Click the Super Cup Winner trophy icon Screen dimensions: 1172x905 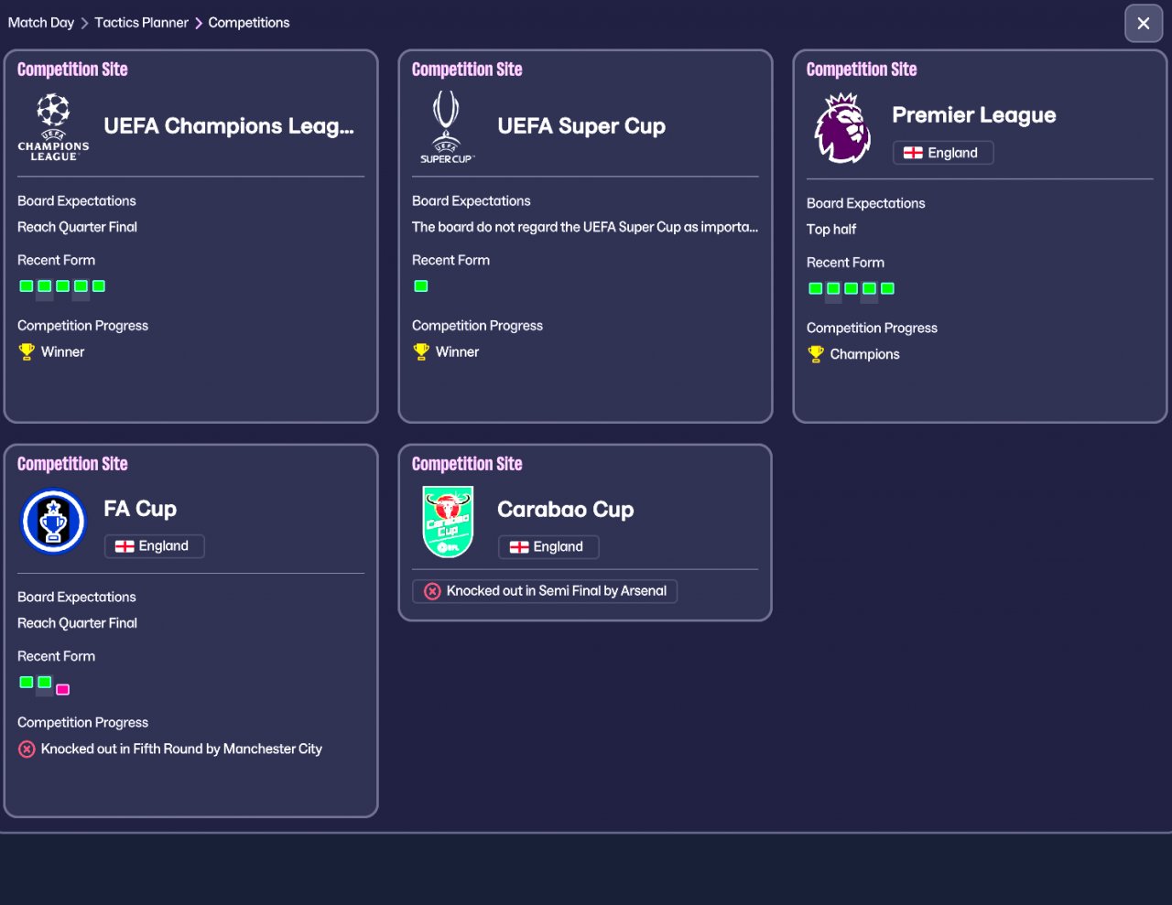[421, 351]
